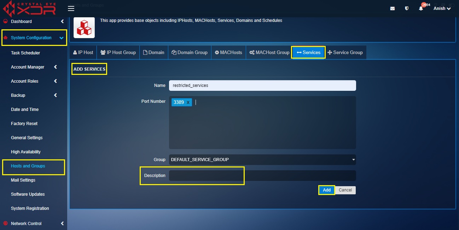
Task: Switch to the IP Host Group tab
Action: 118,52
